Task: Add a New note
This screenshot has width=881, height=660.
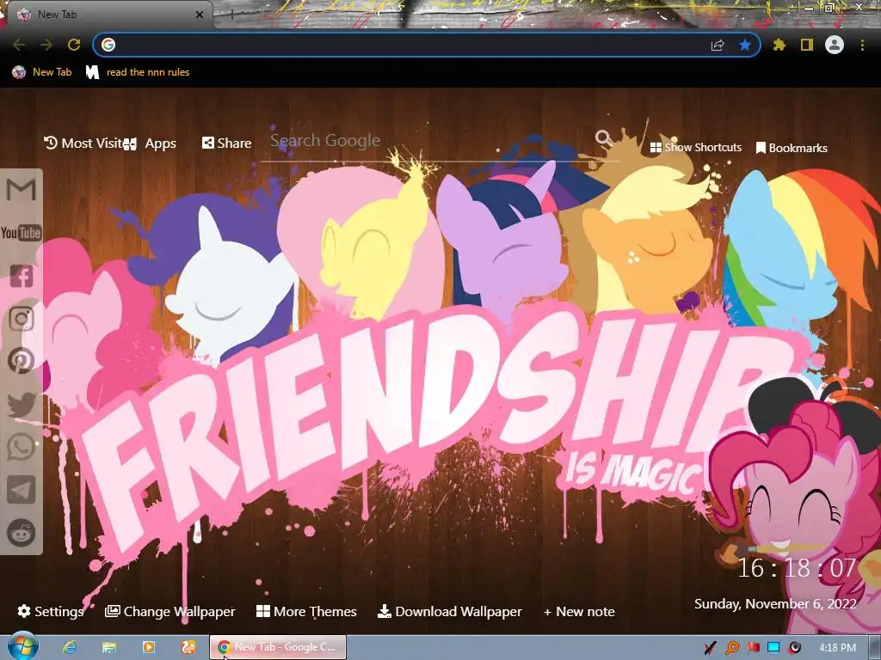Action: 579,611
